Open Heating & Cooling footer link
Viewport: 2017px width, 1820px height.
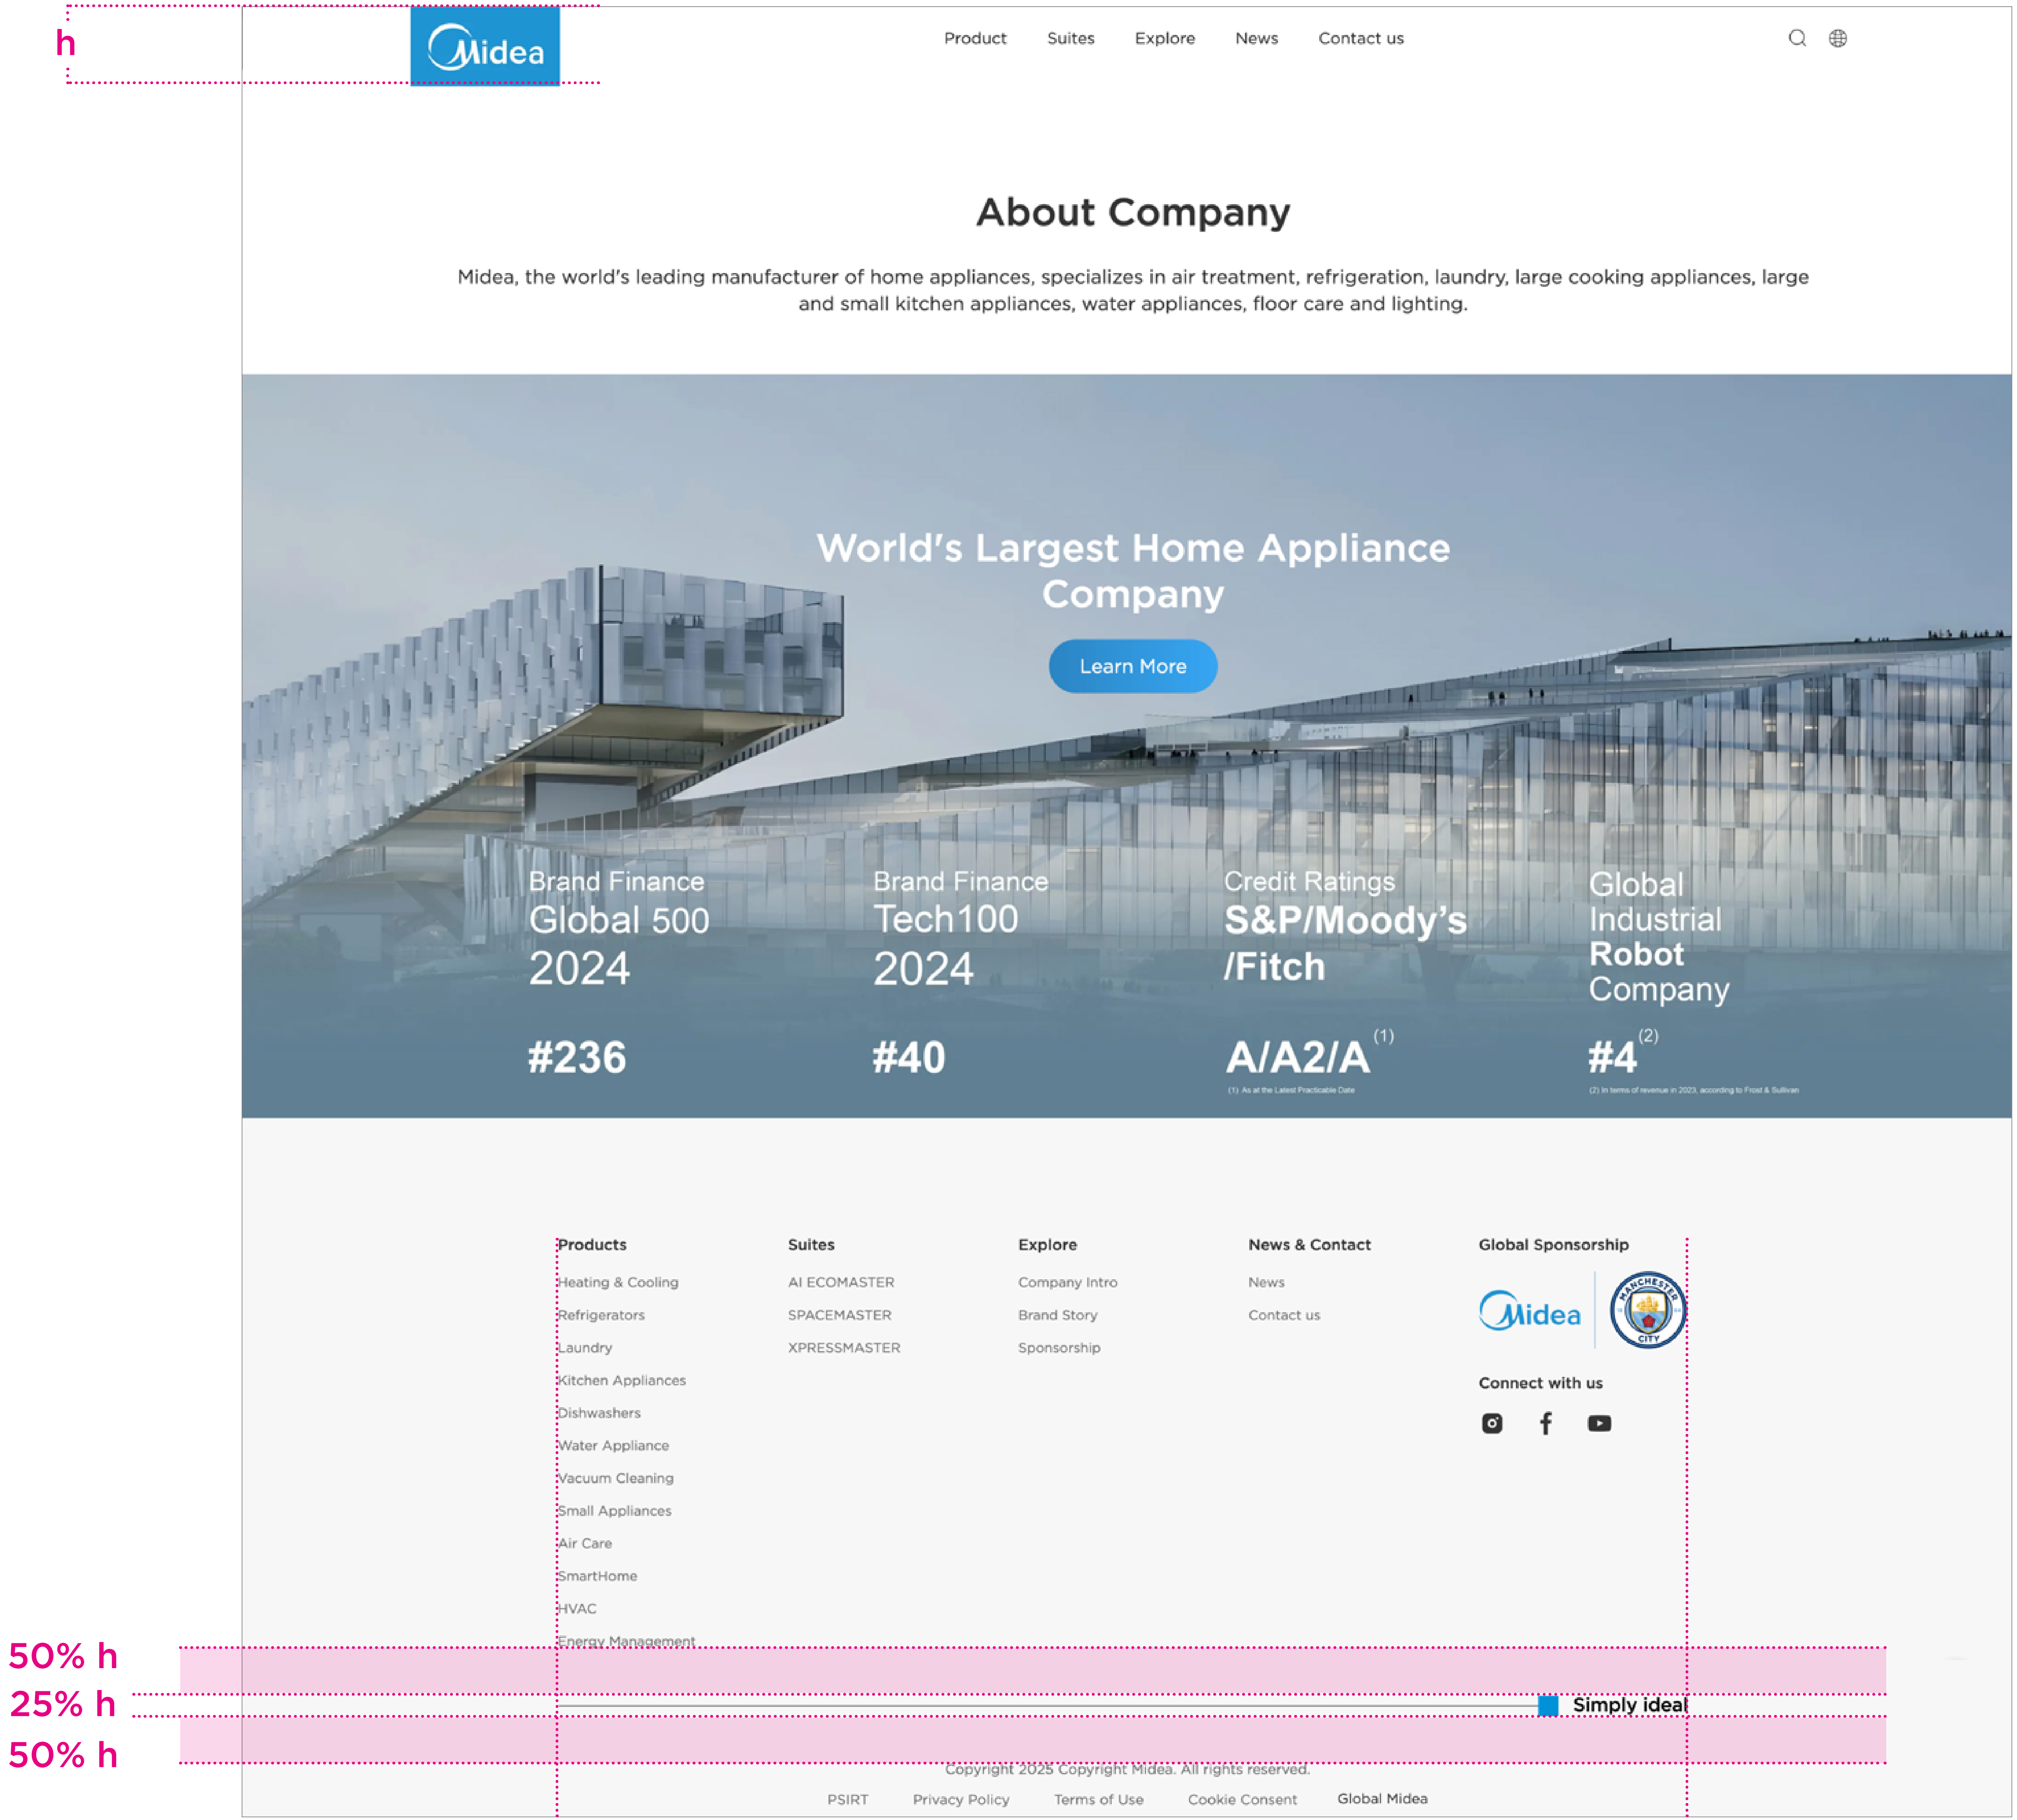(x=618, y=1282)
